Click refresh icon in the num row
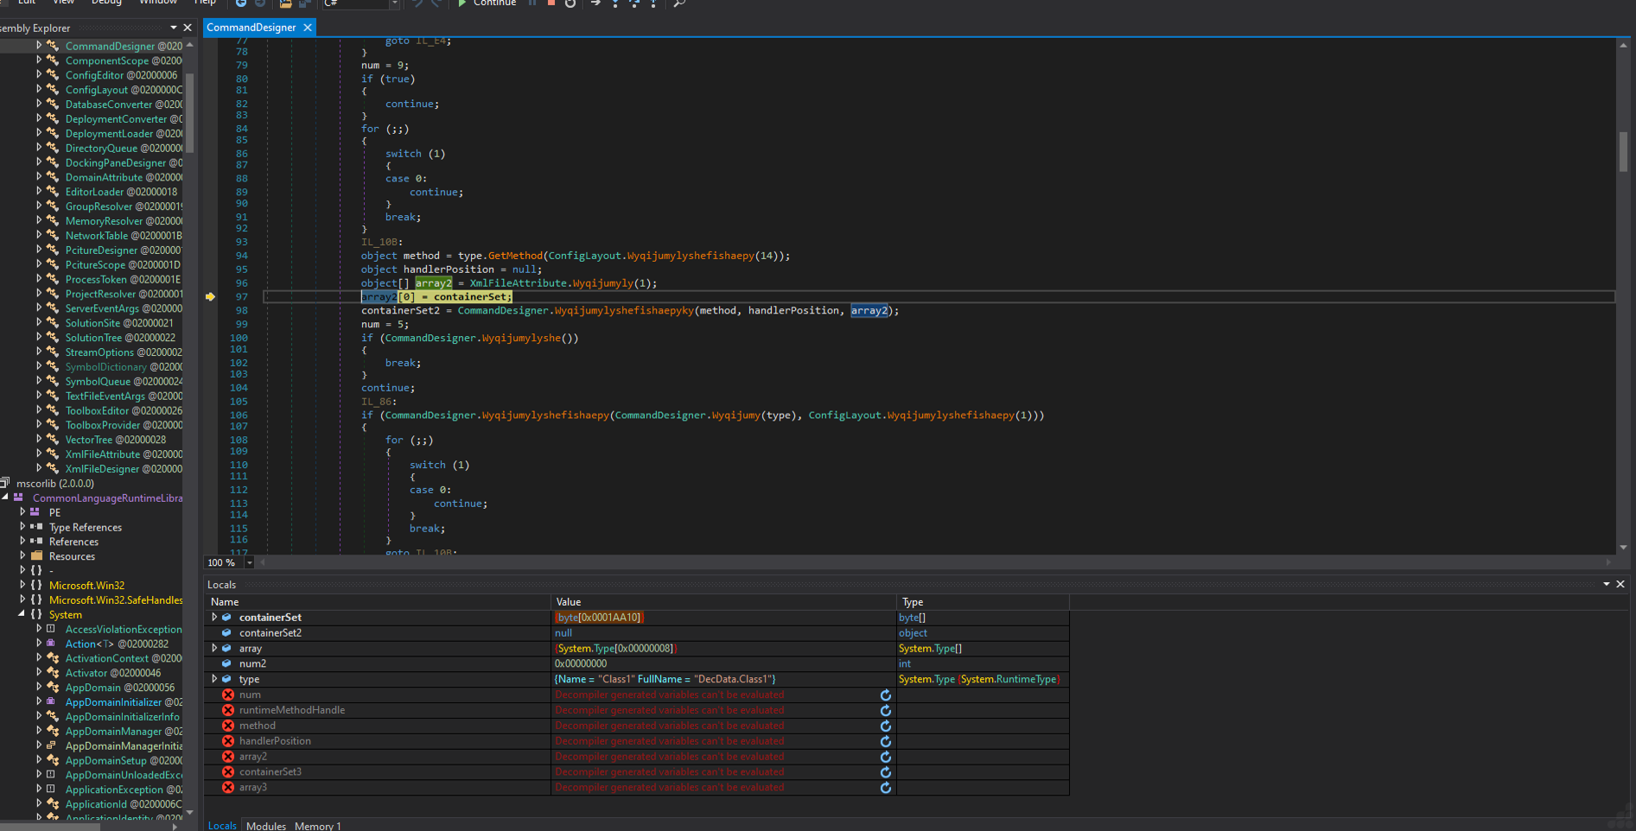The image size is (1636, 831). coord(885,695)
